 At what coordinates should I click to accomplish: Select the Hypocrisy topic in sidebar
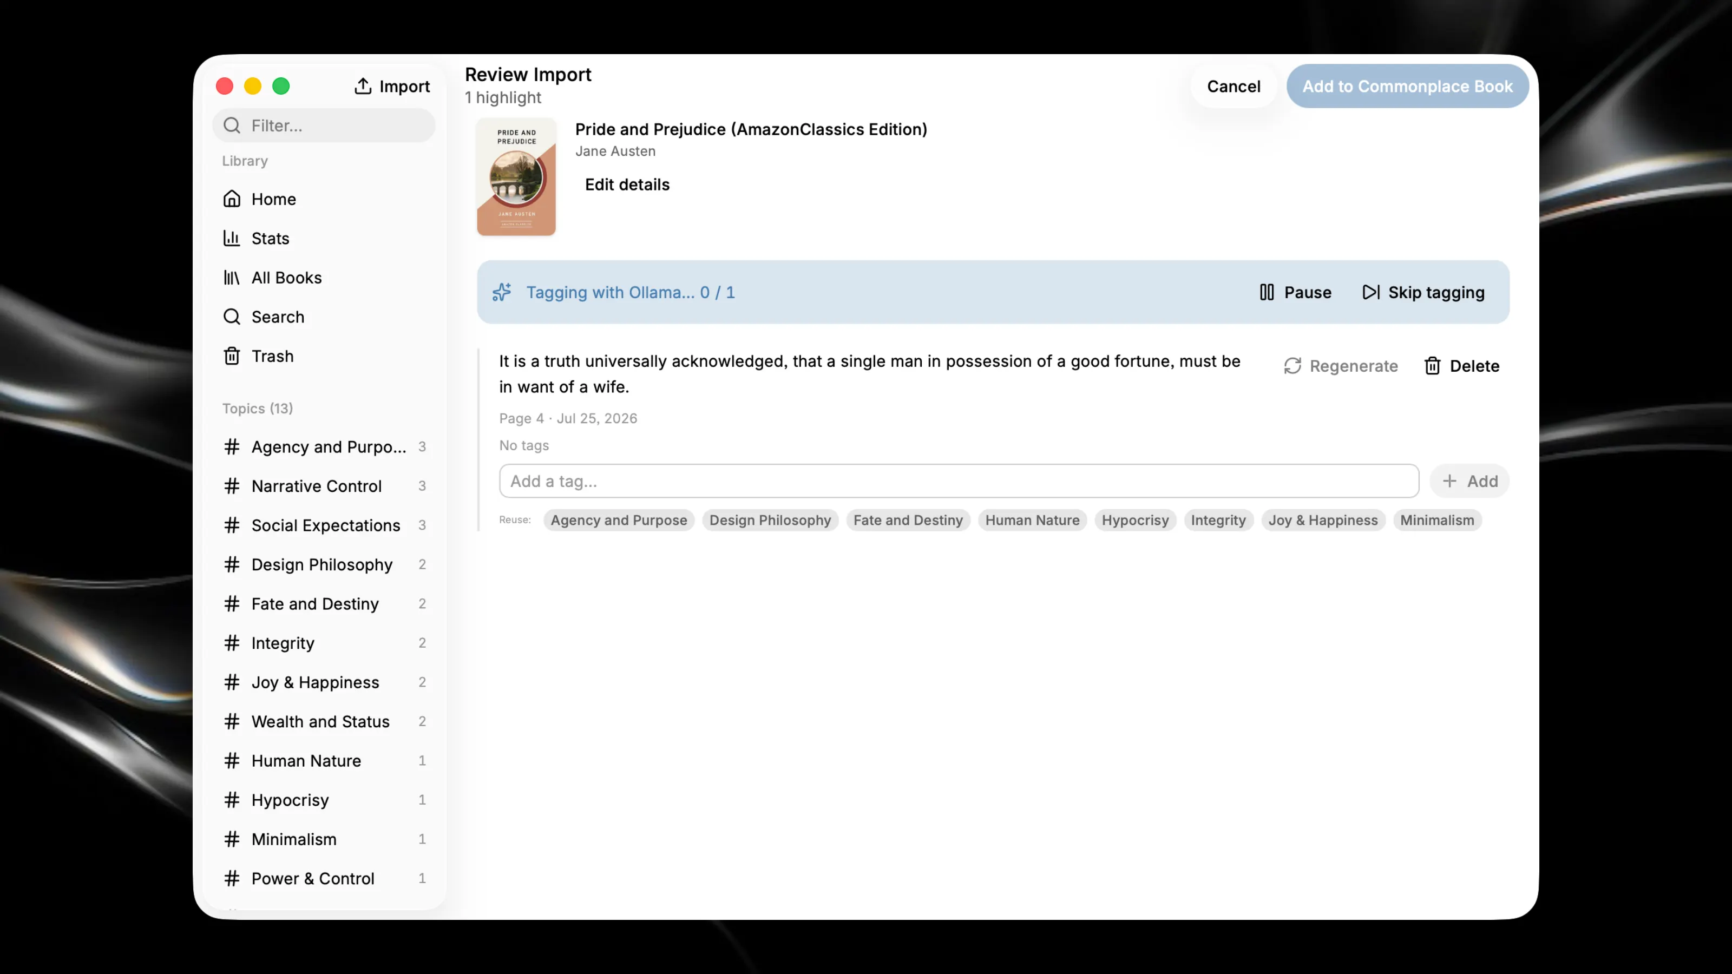[324, 800]
